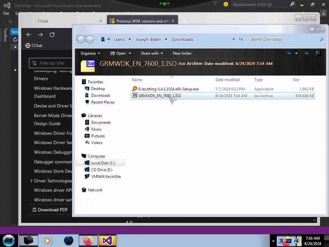The height and width of the screenshot is (247, 329).
Task: Toggle the preview pane icon in Explorer
Action: click(x=307, y=53)
